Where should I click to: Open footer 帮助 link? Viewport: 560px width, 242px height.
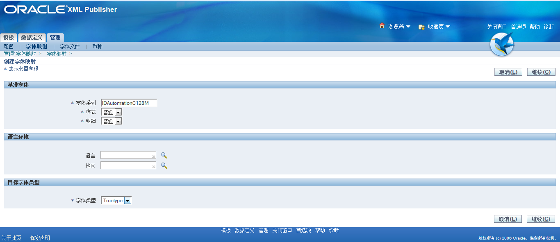pyautogui.click(x=320, y=231)
